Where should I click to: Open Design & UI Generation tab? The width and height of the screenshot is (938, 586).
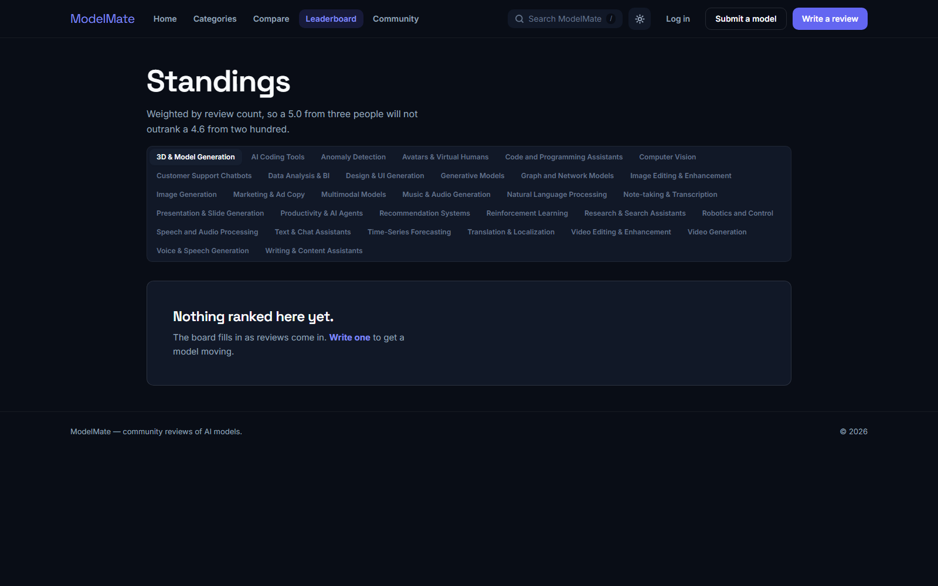click(x=385, y=176)
